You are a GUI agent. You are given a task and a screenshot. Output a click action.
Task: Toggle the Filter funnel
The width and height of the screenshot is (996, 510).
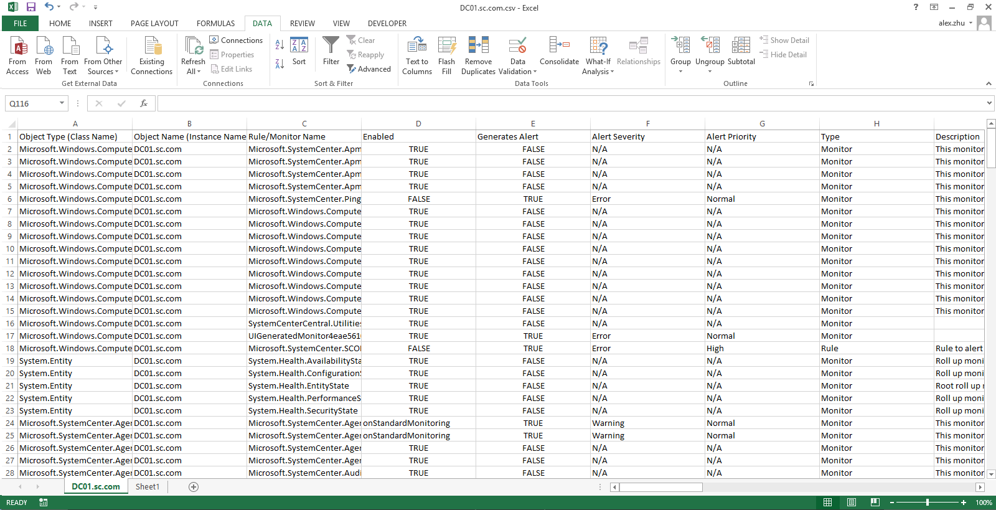[331, 51]
